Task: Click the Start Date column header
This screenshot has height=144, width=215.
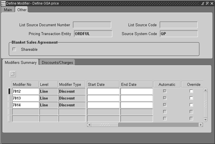Action: coord(103,84)
